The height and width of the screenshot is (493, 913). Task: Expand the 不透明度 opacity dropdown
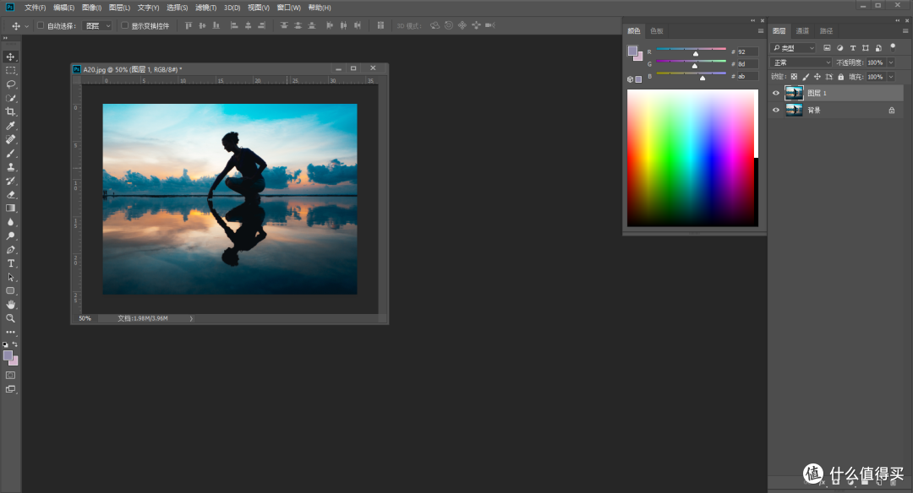890,62
